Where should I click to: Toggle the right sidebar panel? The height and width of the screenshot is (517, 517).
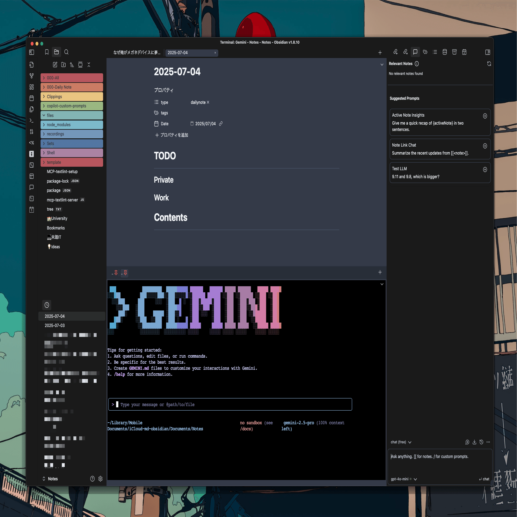pyautogui.click(x=488, y=52)
